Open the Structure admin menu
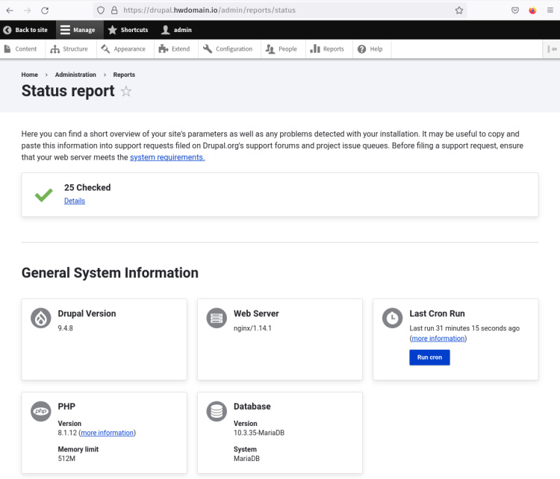This screenshot has height=479, width=560. point(69,49)
